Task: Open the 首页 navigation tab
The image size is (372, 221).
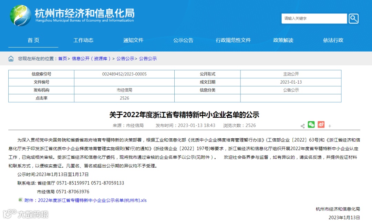Action: (x=33, y=40)
